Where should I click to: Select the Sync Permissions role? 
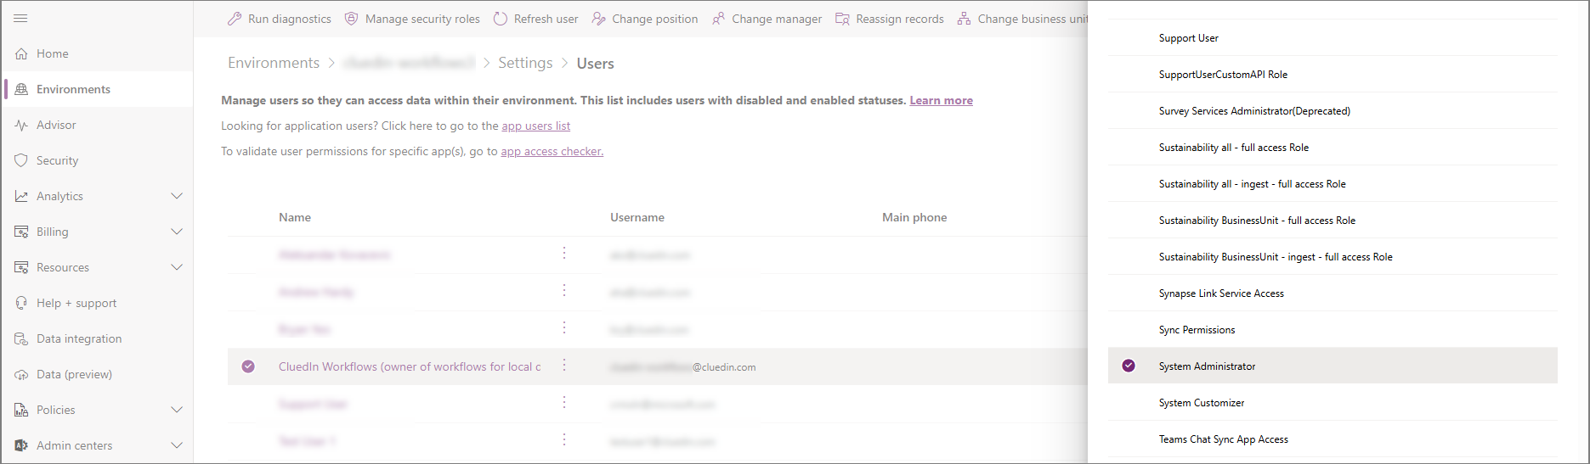coord(1333,330)
